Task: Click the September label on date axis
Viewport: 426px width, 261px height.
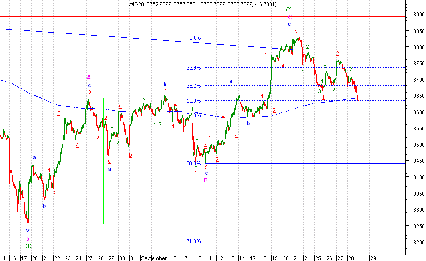Action: point(154,258)
